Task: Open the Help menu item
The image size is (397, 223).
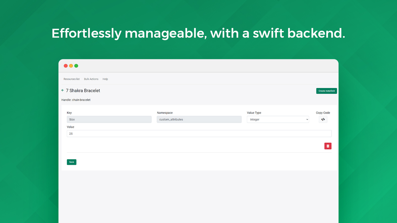Action: point(105,79)
